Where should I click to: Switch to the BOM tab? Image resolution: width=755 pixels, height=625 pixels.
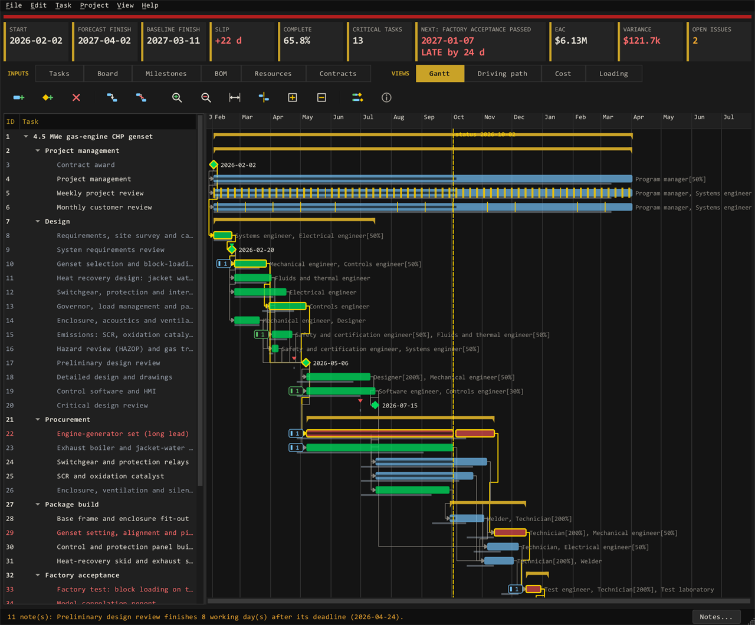point(221,74)
